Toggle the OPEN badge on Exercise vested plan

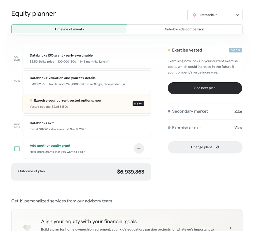(x=235, y=50)
